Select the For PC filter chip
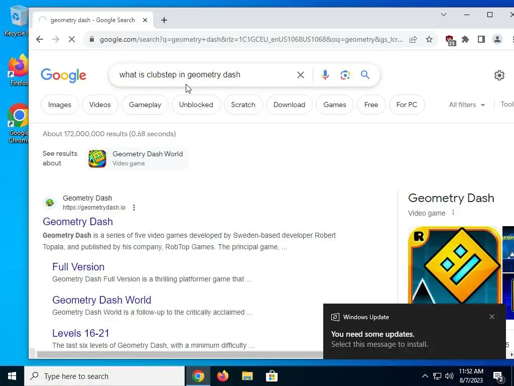This screenshot has width=514, height=386. click(407, 105)
